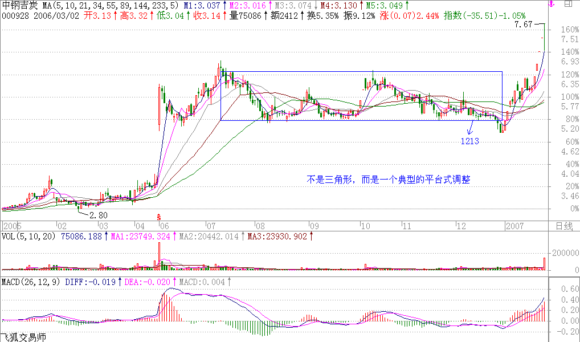Click the 7.67 peak price label
The height and width of the screenshot is (342, 580).
click(524, 25)
